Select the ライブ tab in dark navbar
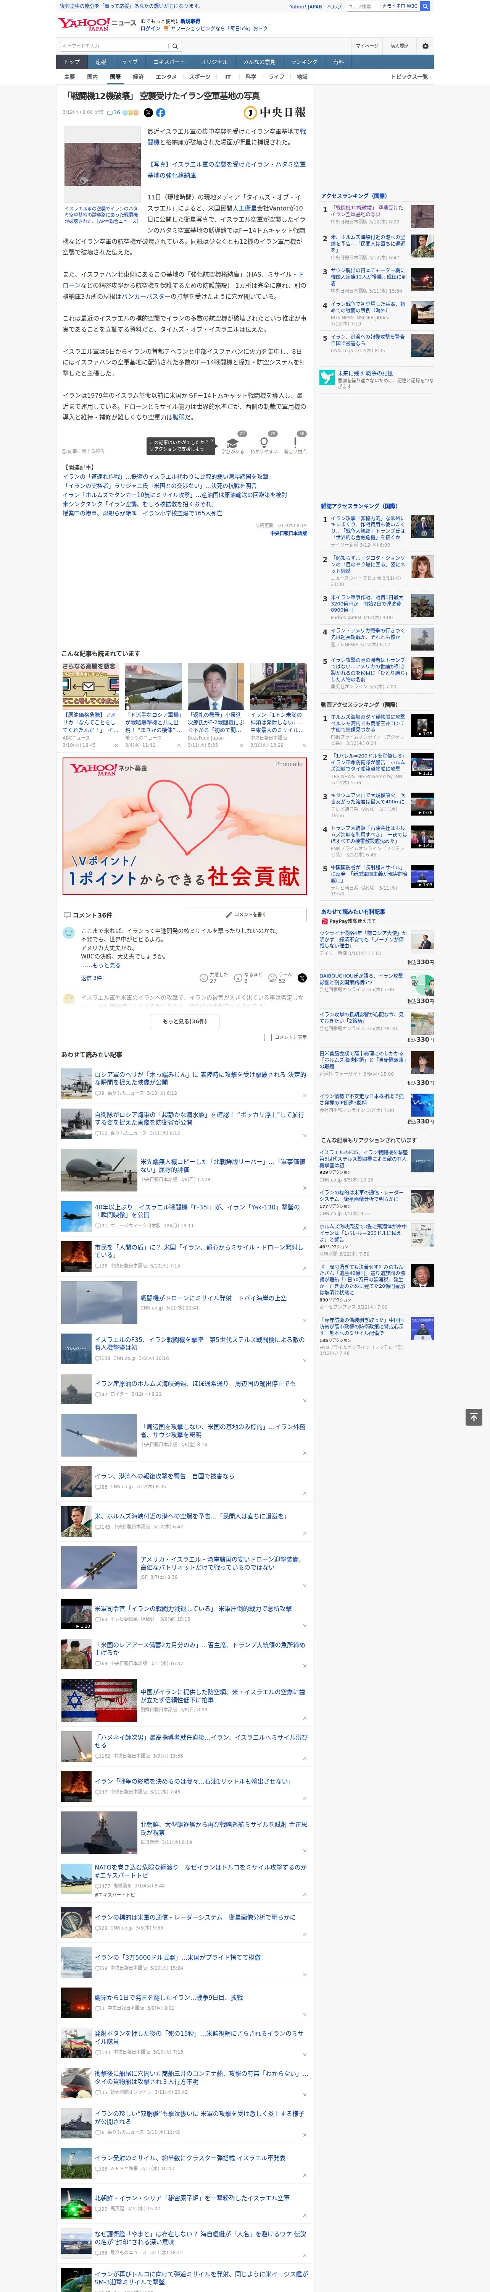Image resolution: width=490 pixels, height=2292 pixels. coord(130,62)
